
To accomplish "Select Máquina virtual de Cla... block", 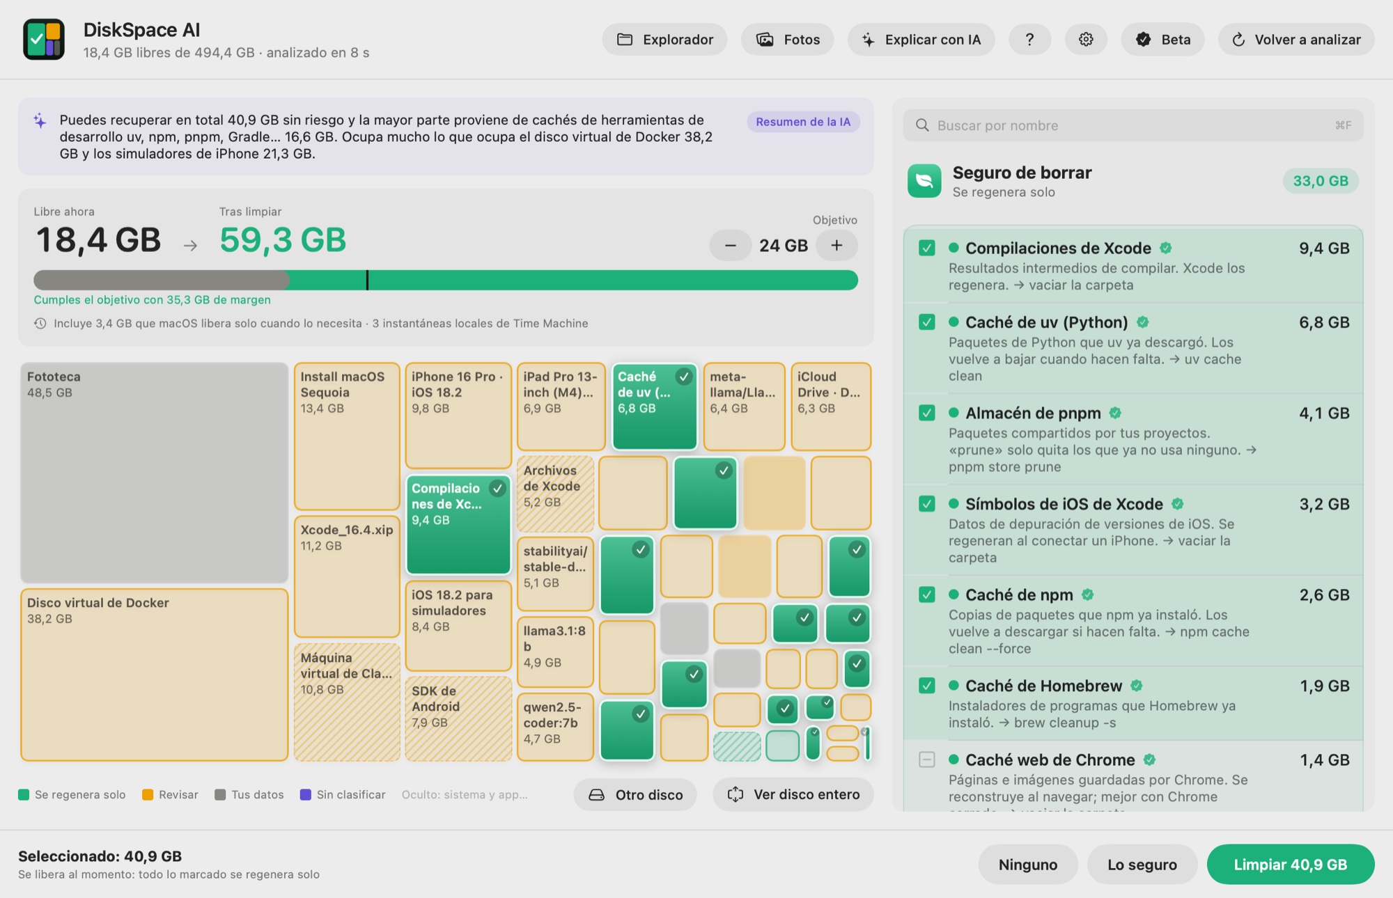I will (x=347, y=702).
